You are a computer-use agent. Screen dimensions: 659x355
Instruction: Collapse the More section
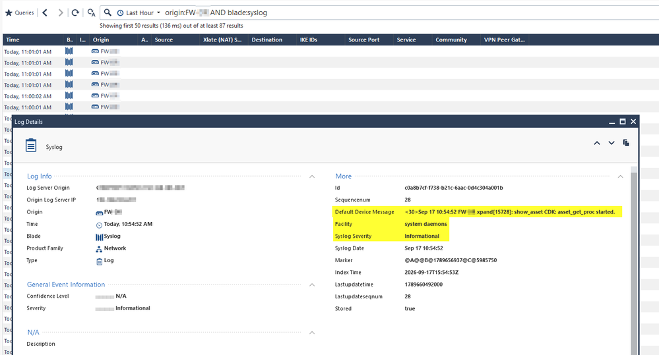click(620, 177)
